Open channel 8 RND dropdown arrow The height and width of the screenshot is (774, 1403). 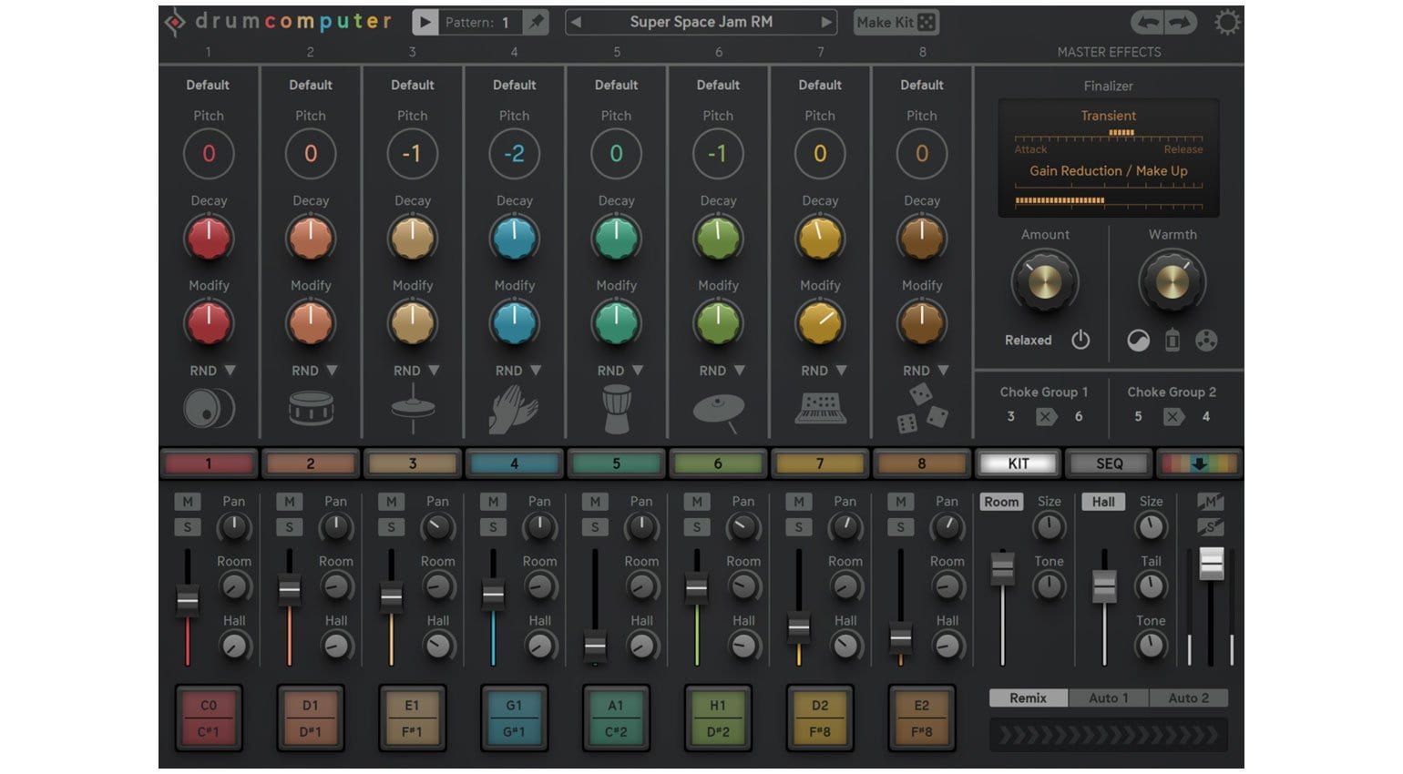(943, 371)
